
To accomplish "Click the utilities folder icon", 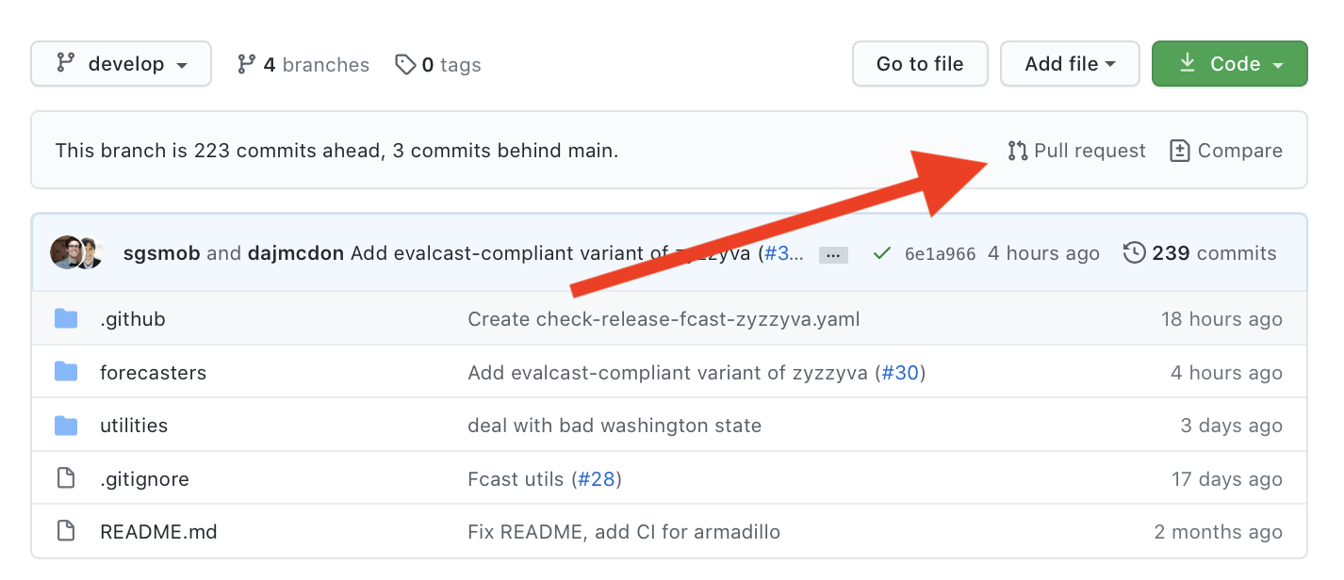I will coord(66,426).
